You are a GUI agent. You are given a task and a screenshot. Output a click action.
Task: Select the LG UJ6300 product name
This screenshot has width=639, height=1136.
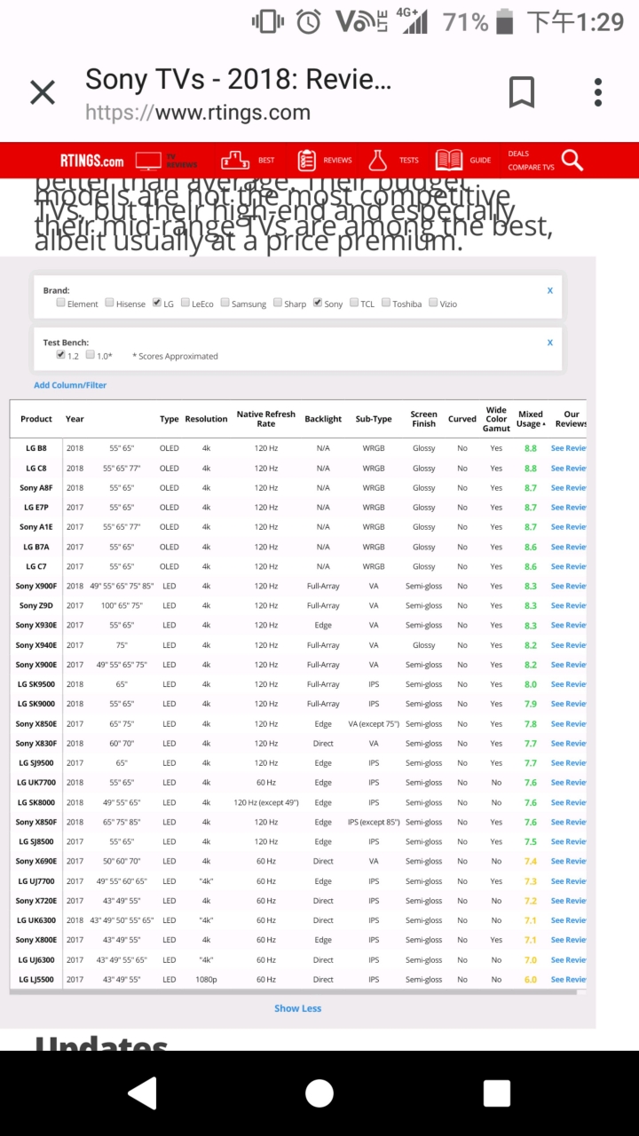[x=36, y=959]
